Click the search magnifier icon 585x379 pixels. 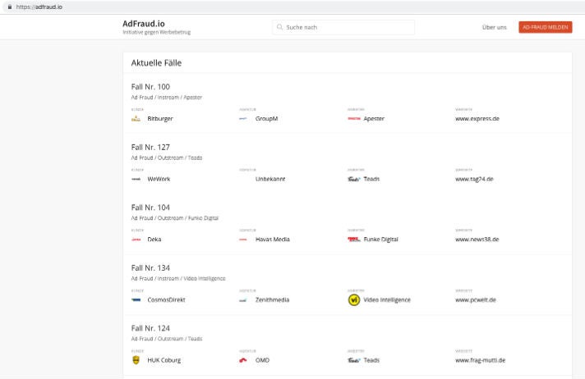(x=280, y=28)
